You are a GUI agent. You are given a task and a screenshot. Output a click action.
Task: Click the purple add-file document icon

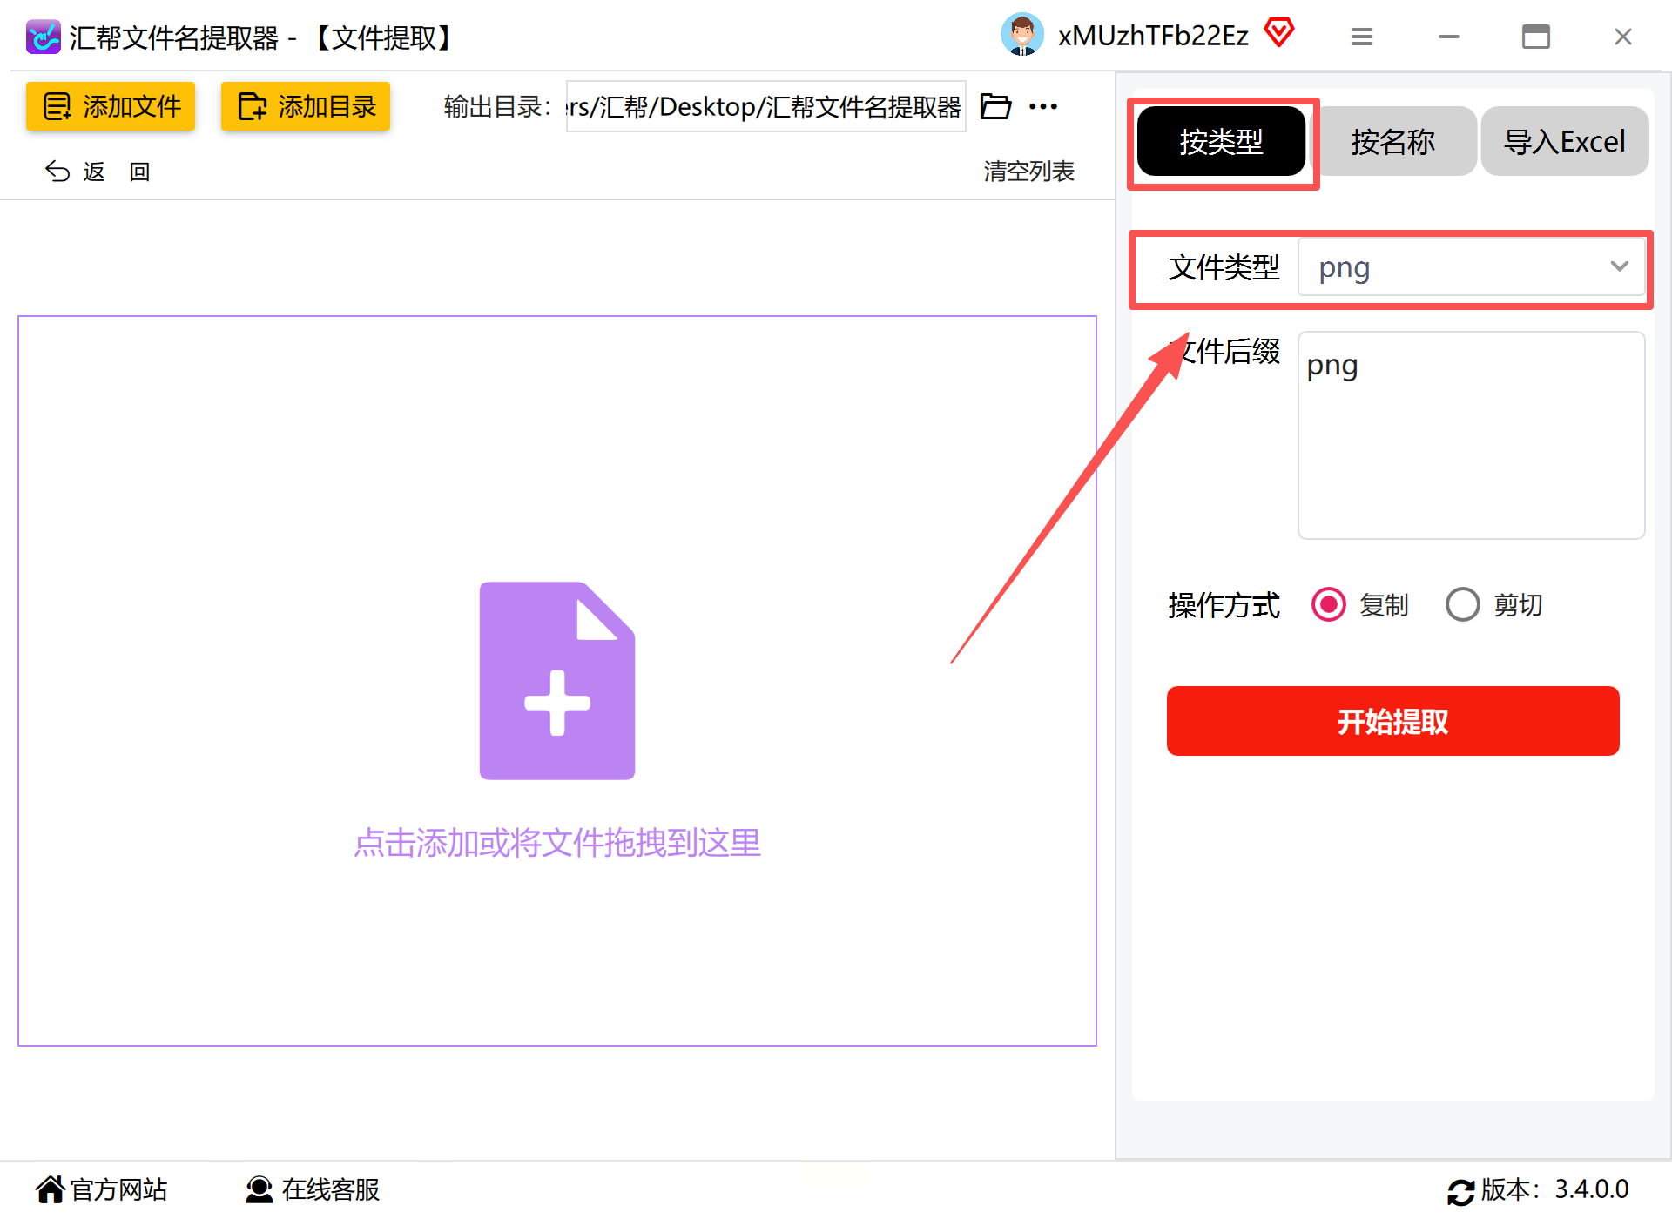point(557,680)
